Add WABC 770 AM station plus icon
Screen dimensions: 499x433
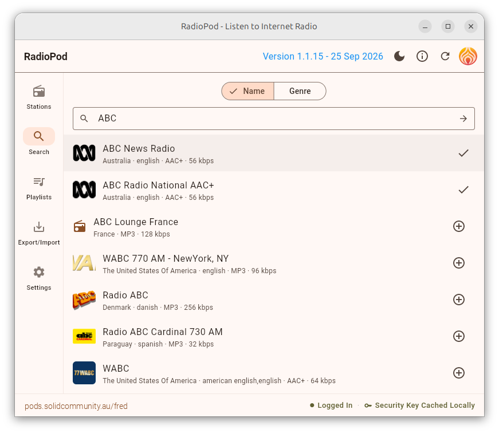tap(458, 263)
